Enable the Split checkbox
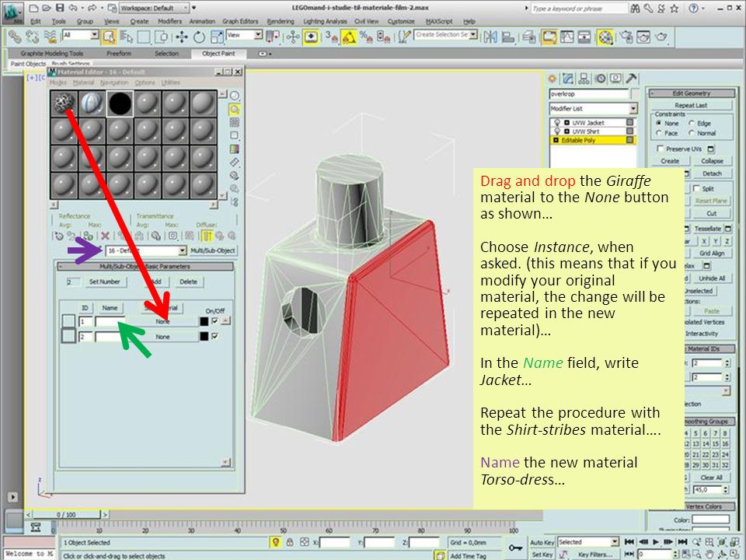Viewport: 746px width, 560px height. [x=696, y=188]
